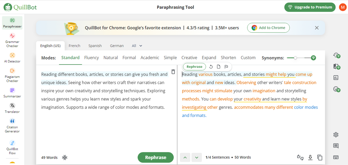Expand the All languages dropdown
This screenshot has width=348, height=165.
(x=137, y=46)
